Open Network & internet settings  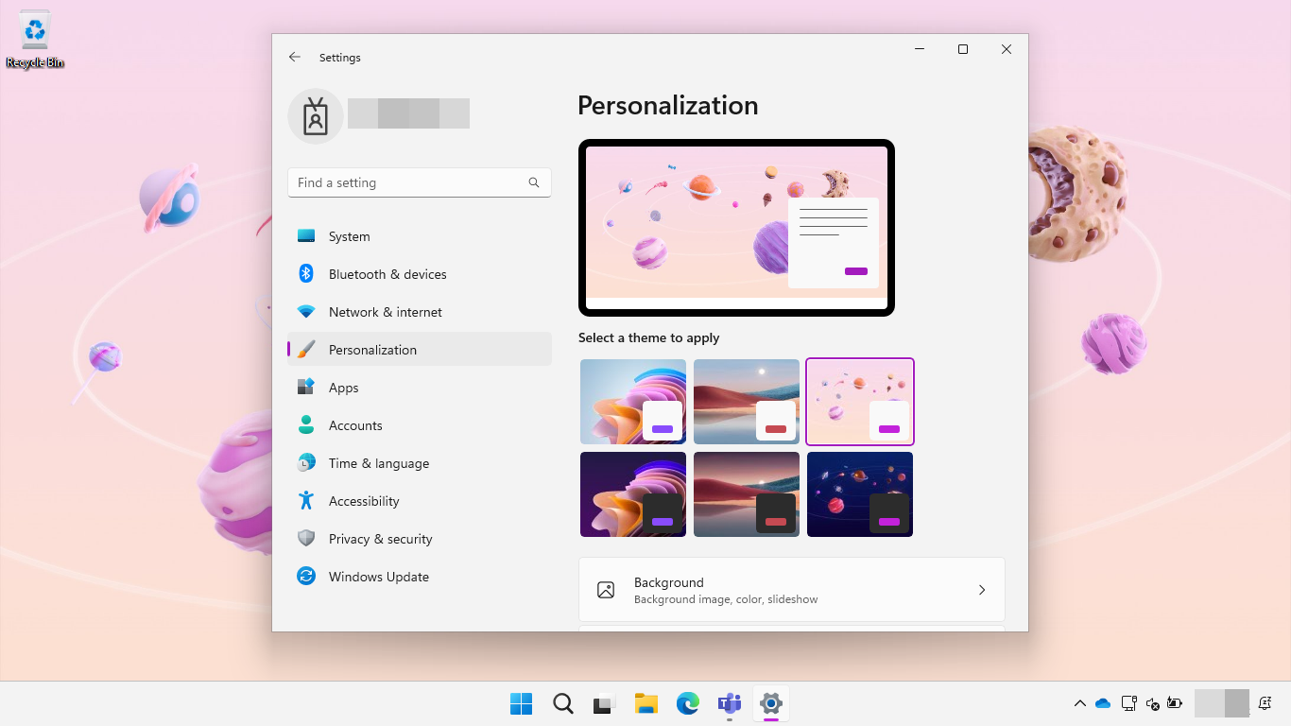387,311
